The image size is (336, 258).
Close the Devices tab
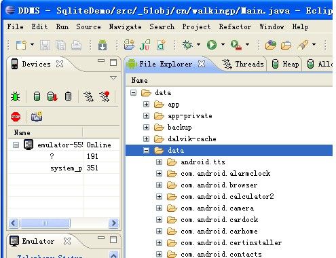[x=60, y=64]
